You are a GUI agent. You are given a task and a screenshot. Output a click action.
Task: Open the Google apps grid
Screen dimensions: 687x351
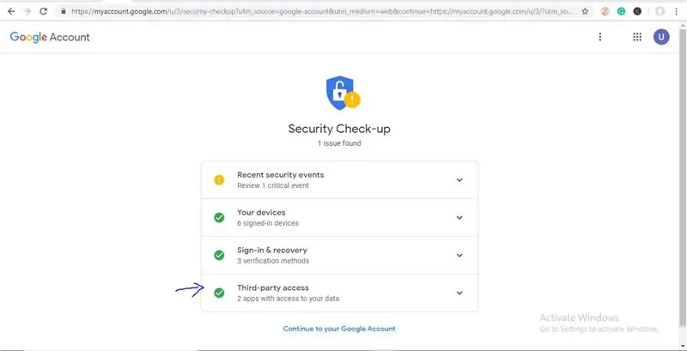[637, 37]
